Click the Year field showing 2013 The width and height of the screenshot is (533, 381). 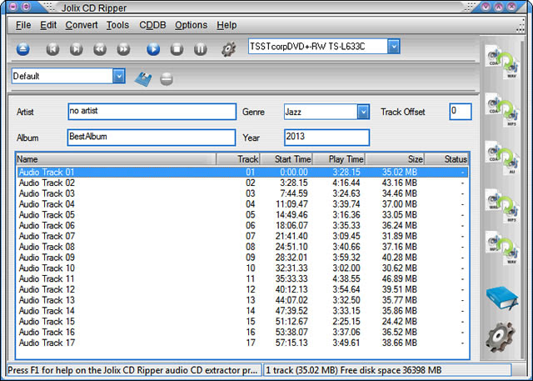(326, 138)
